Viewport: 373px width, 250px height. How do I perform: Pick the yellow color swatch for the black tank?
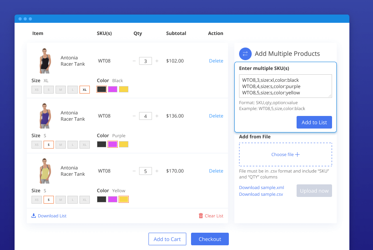point(124,89)
